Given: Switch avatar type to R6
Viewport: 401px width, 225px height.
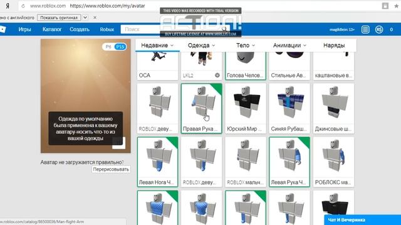Looking at the screenshot, I should [108, 47].
